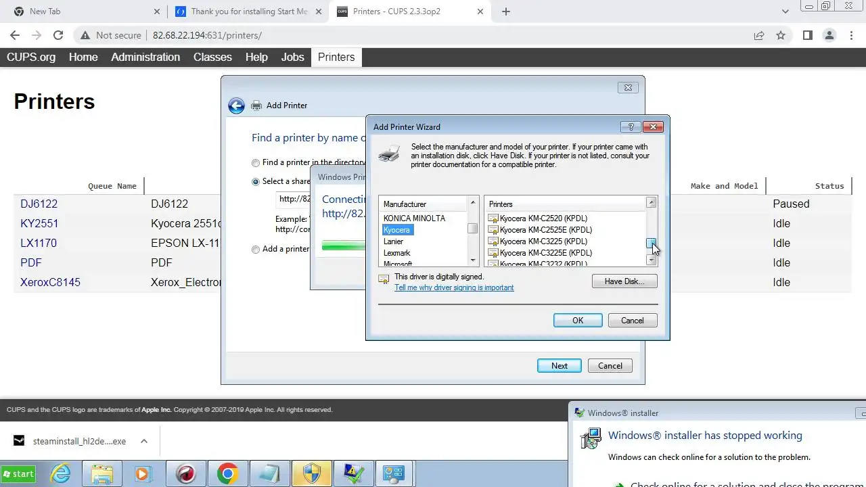Open CUPS.org menu item

click(x=31, y=57)
